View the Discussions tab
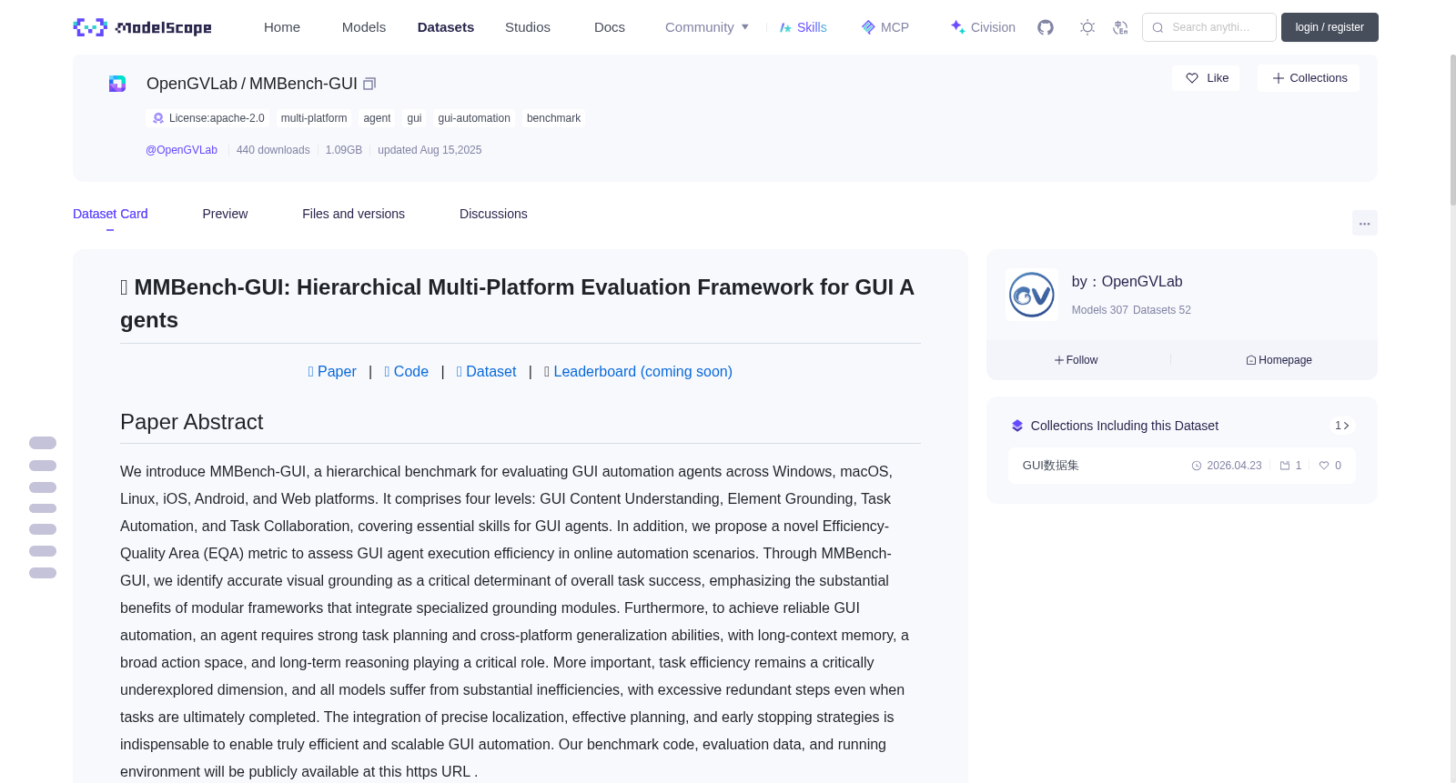The width and height of the screenshot is (1456, 783). point(493,214)
